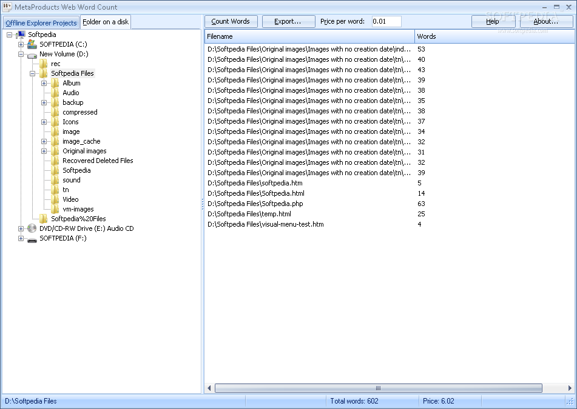Open the About dialog
This screenshot has height=409, width=577.
(546, 21)
